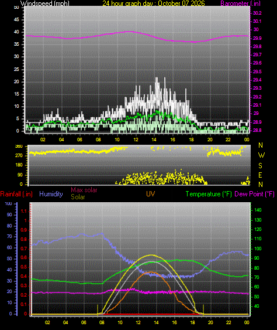Select the Rainfall (.in) legend label
Viewport: 277px width, 330px height.
[16, 194]
